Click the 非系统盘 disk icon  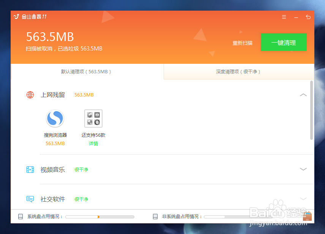tap(155, 217)
